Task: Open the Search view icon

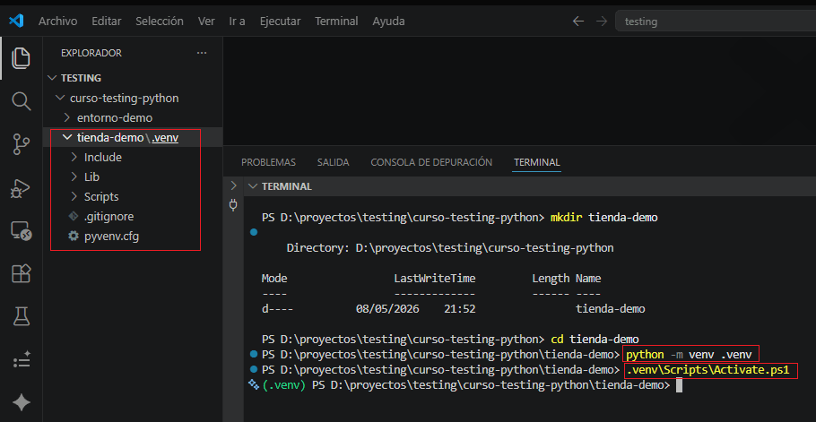Action: (x=21, y=101)
